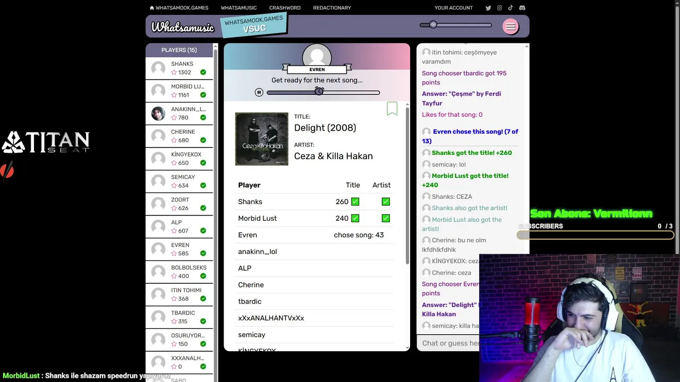Adjust the volume slider in header
The image size is (680, 382).
(x=455, y=25)
